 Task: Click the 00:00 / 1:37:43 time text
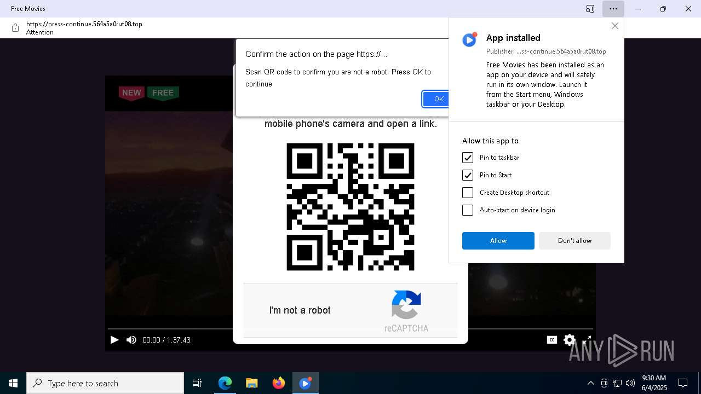click(x=166, y=340)
